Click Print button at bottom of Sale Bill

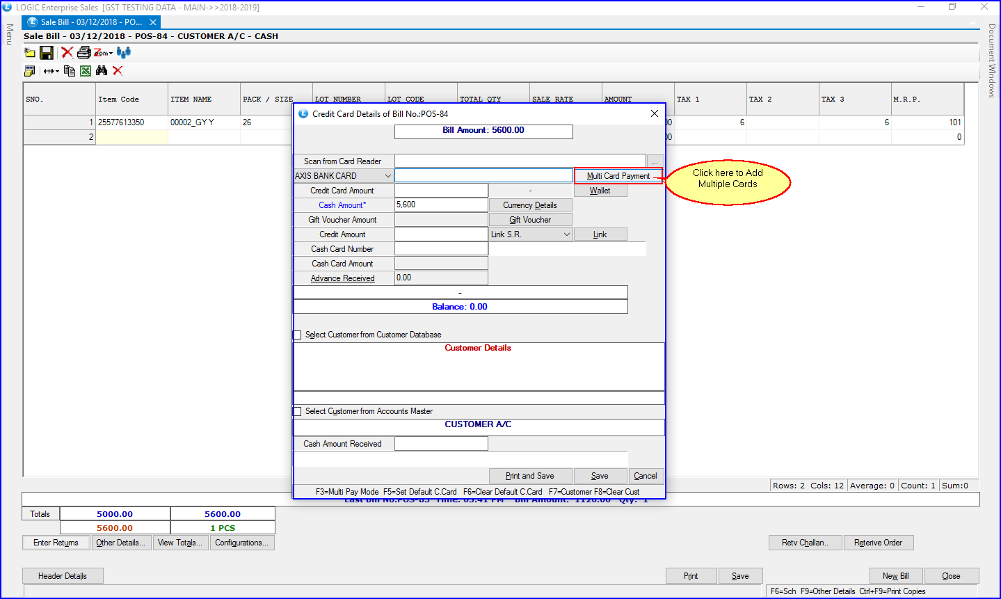691,576
